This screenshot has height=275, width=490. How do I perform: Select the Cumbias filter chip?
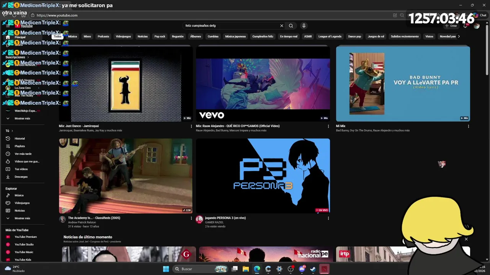click(213, 36)
